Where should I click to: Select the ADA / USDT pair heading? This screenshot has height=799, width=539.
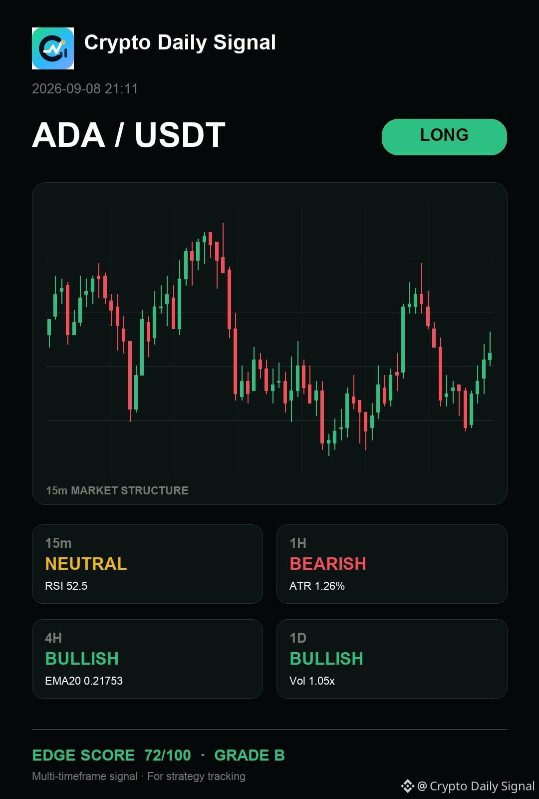[129, 135]
